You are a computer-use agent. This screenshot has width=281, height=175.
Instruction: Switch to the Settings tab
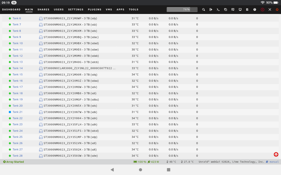[76, 10]
